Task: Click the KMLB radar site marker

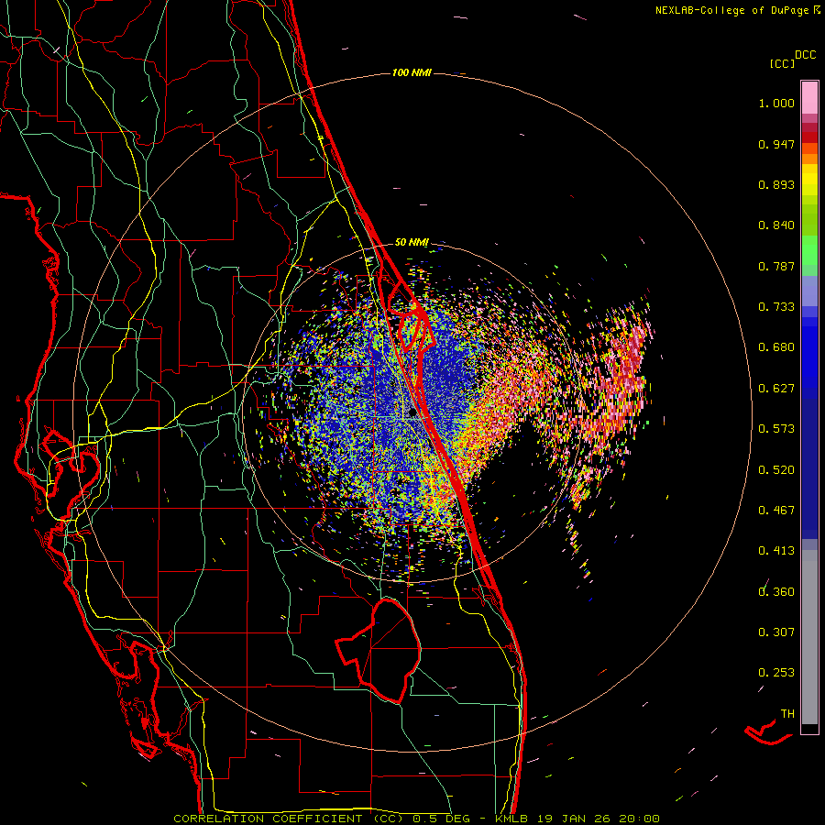Action: pyautogui.click(x=412, y=413)
